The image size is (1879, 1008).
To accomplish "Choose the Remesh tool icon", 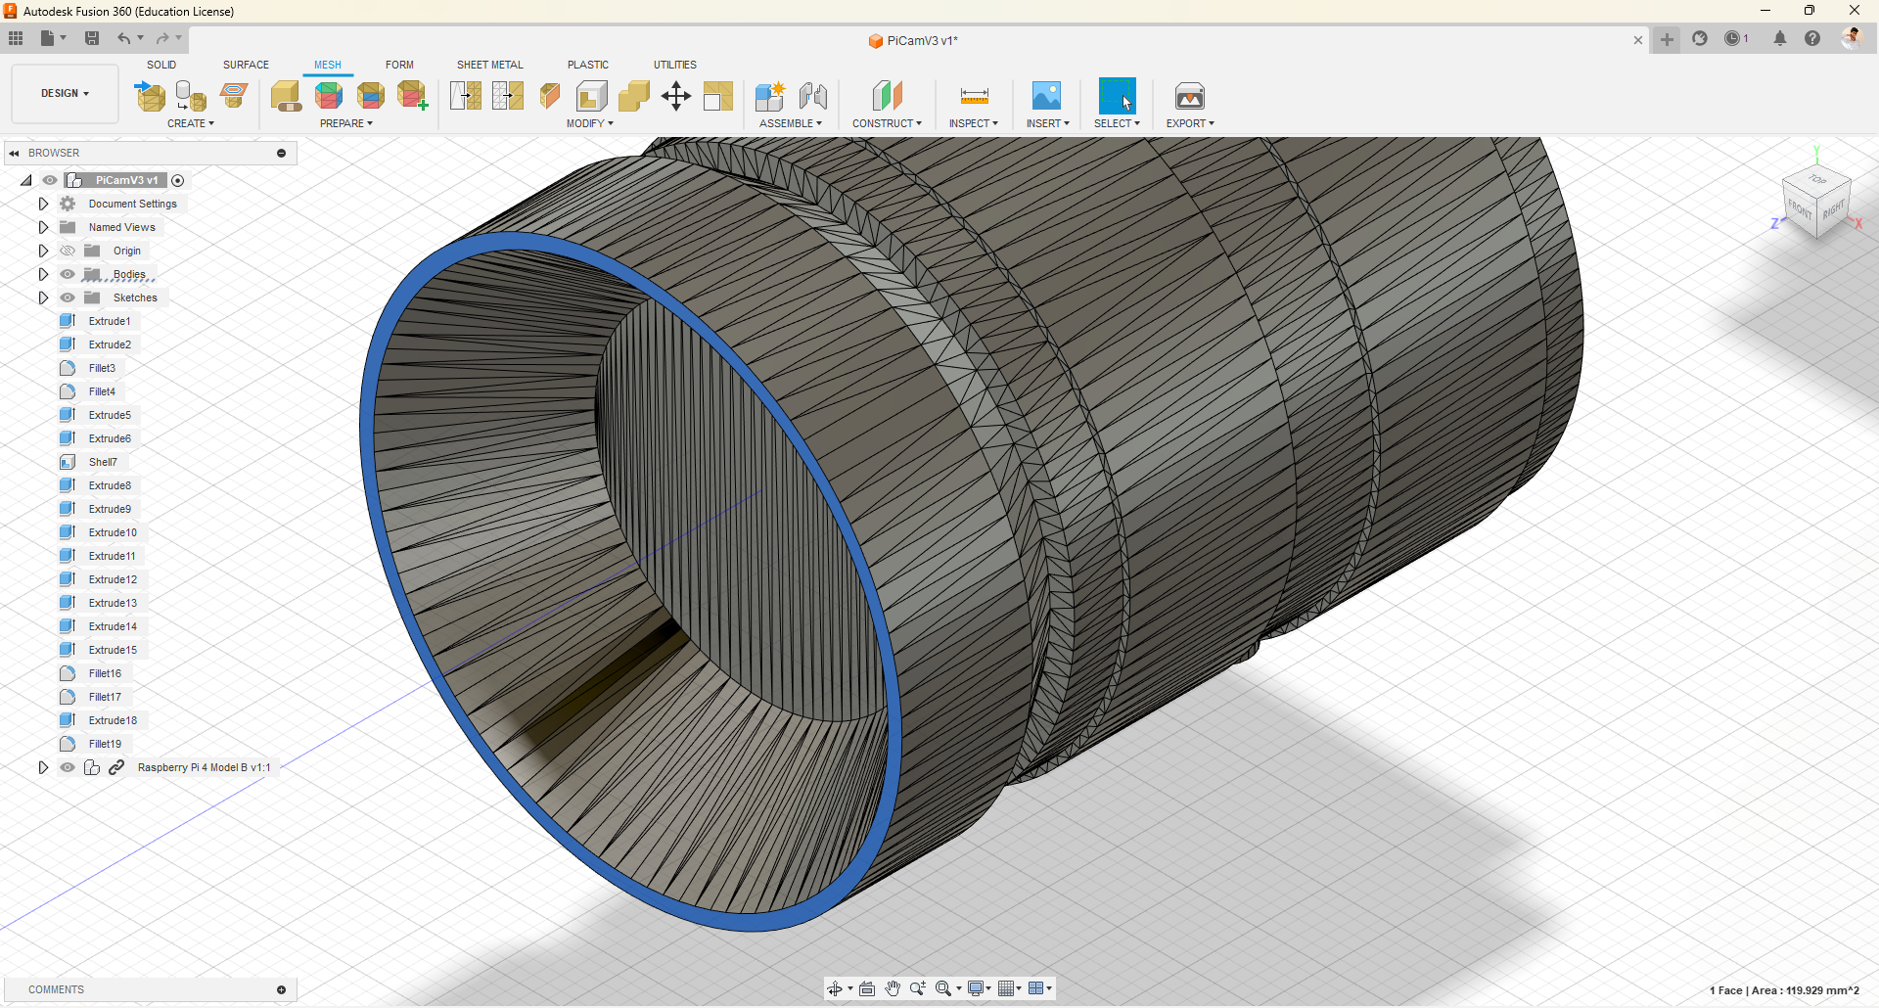I will (x=466, y=96).
